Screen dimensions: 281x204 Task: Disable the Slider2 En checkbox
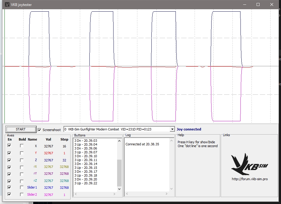point(9,194)
